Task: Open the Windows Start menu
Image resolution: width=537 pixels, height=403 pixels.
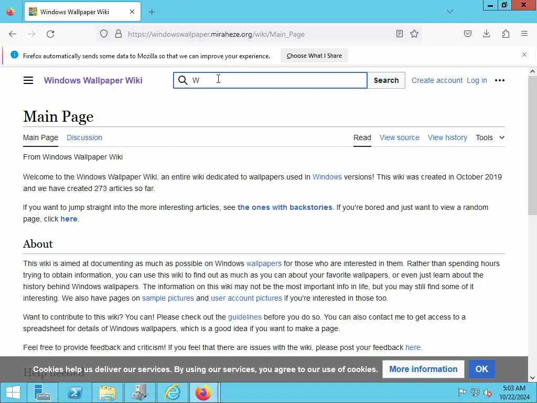Action: pos(13,393)
